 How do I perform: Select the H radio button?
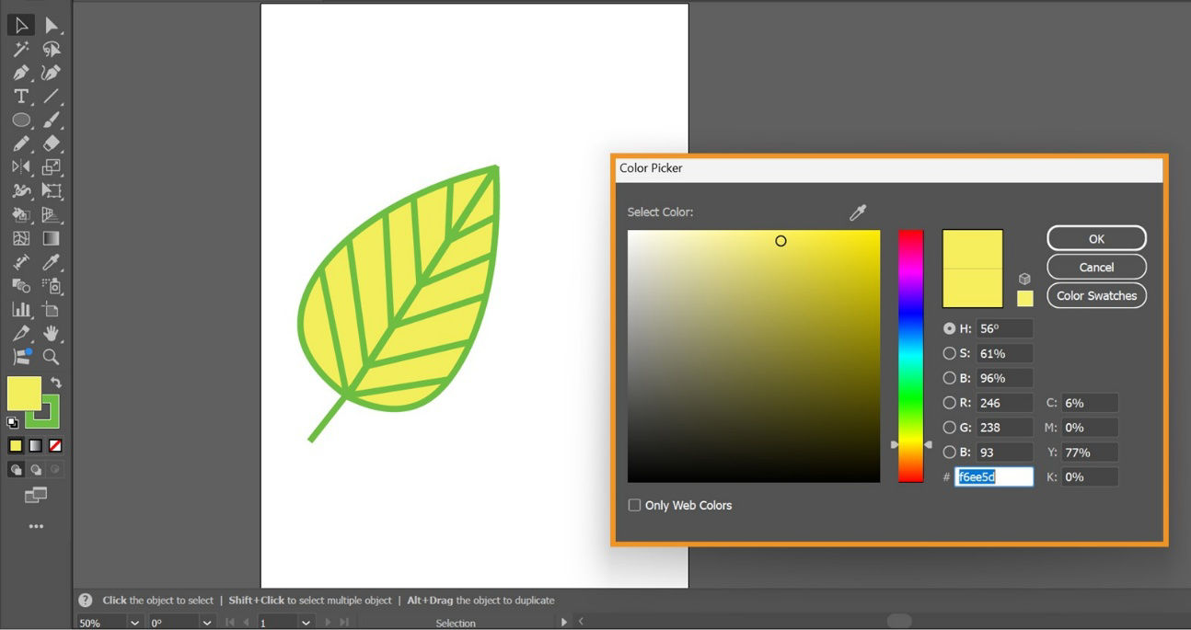click(x=949, y=328)
